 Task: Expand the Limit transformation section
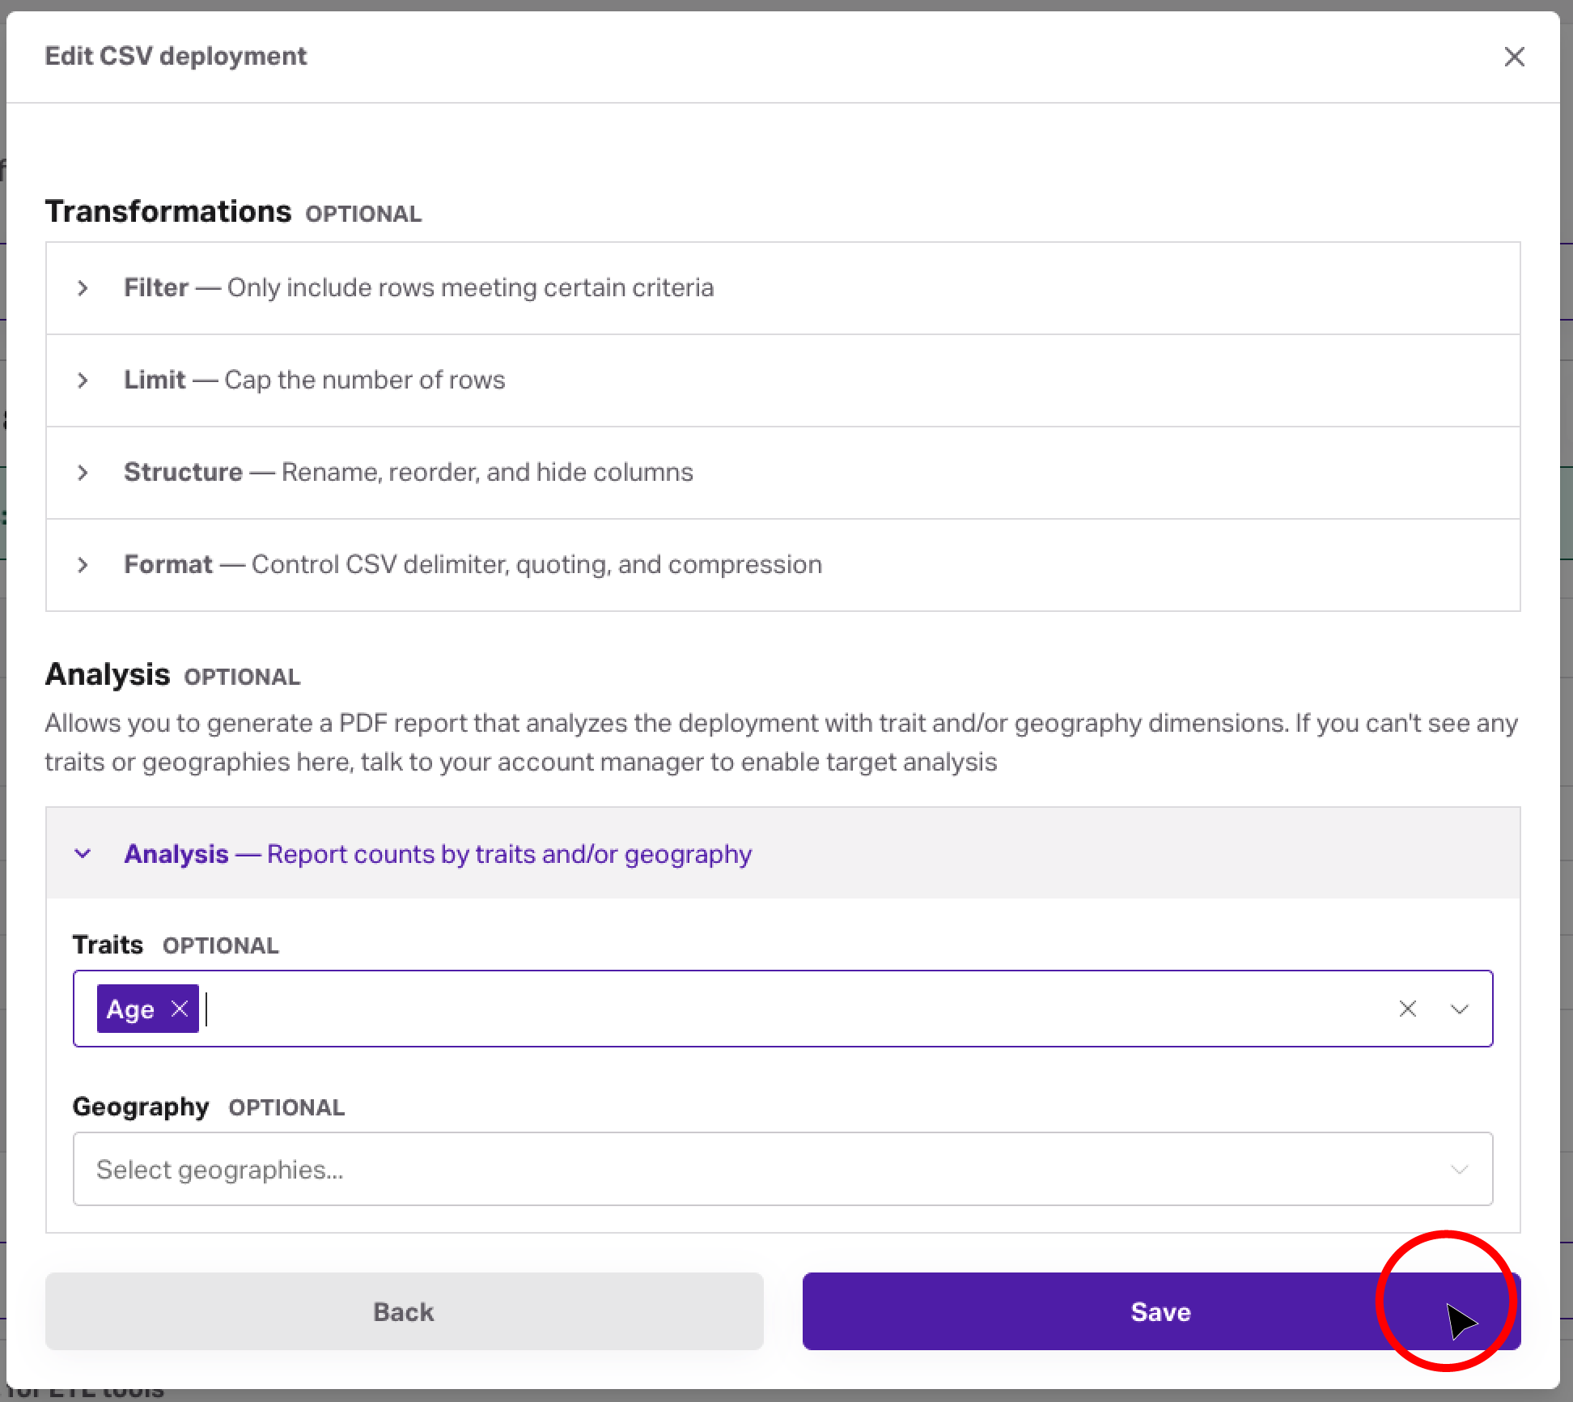point(83,380)
